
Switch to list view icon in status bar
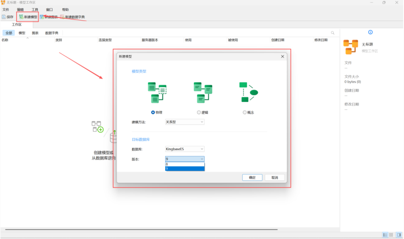385,235
